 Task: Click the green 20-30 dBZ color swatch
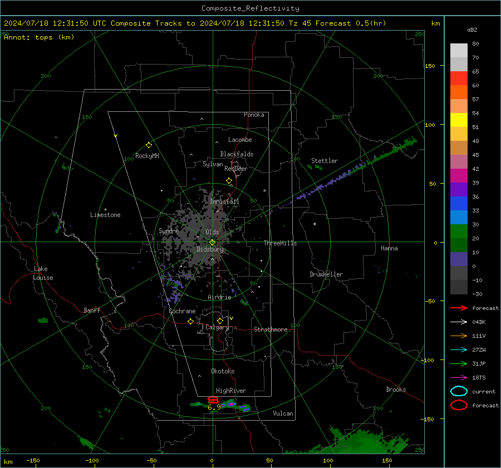(x=459, y=231)
